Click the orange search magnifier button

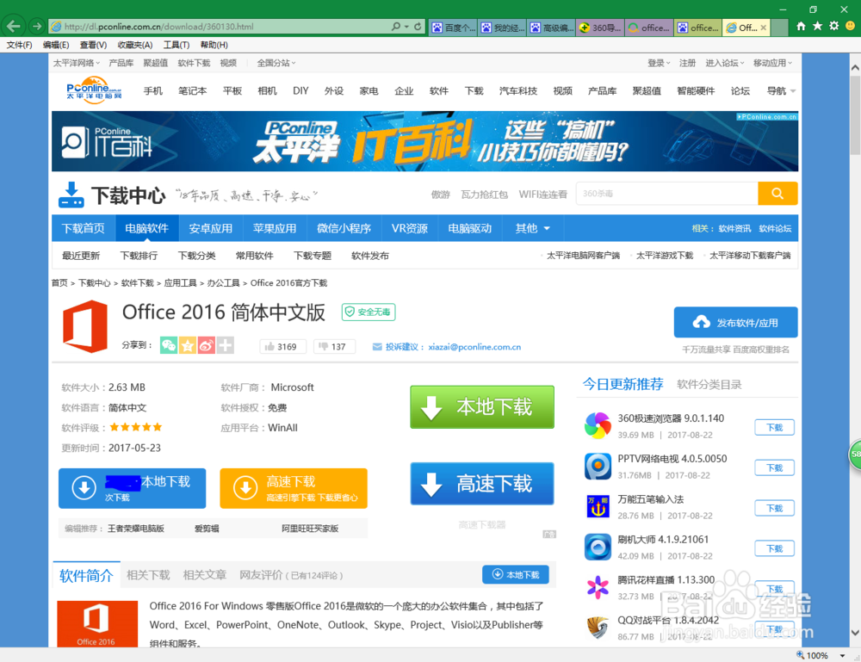pyautogui.click(x=777, y=193)
